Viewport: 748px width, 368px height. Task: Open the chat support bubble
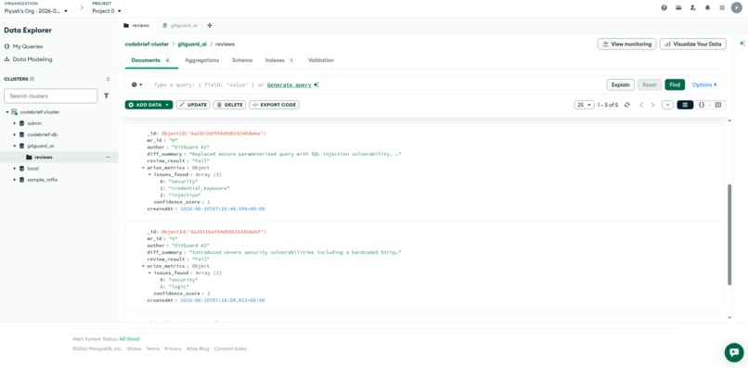click(734, 352)
